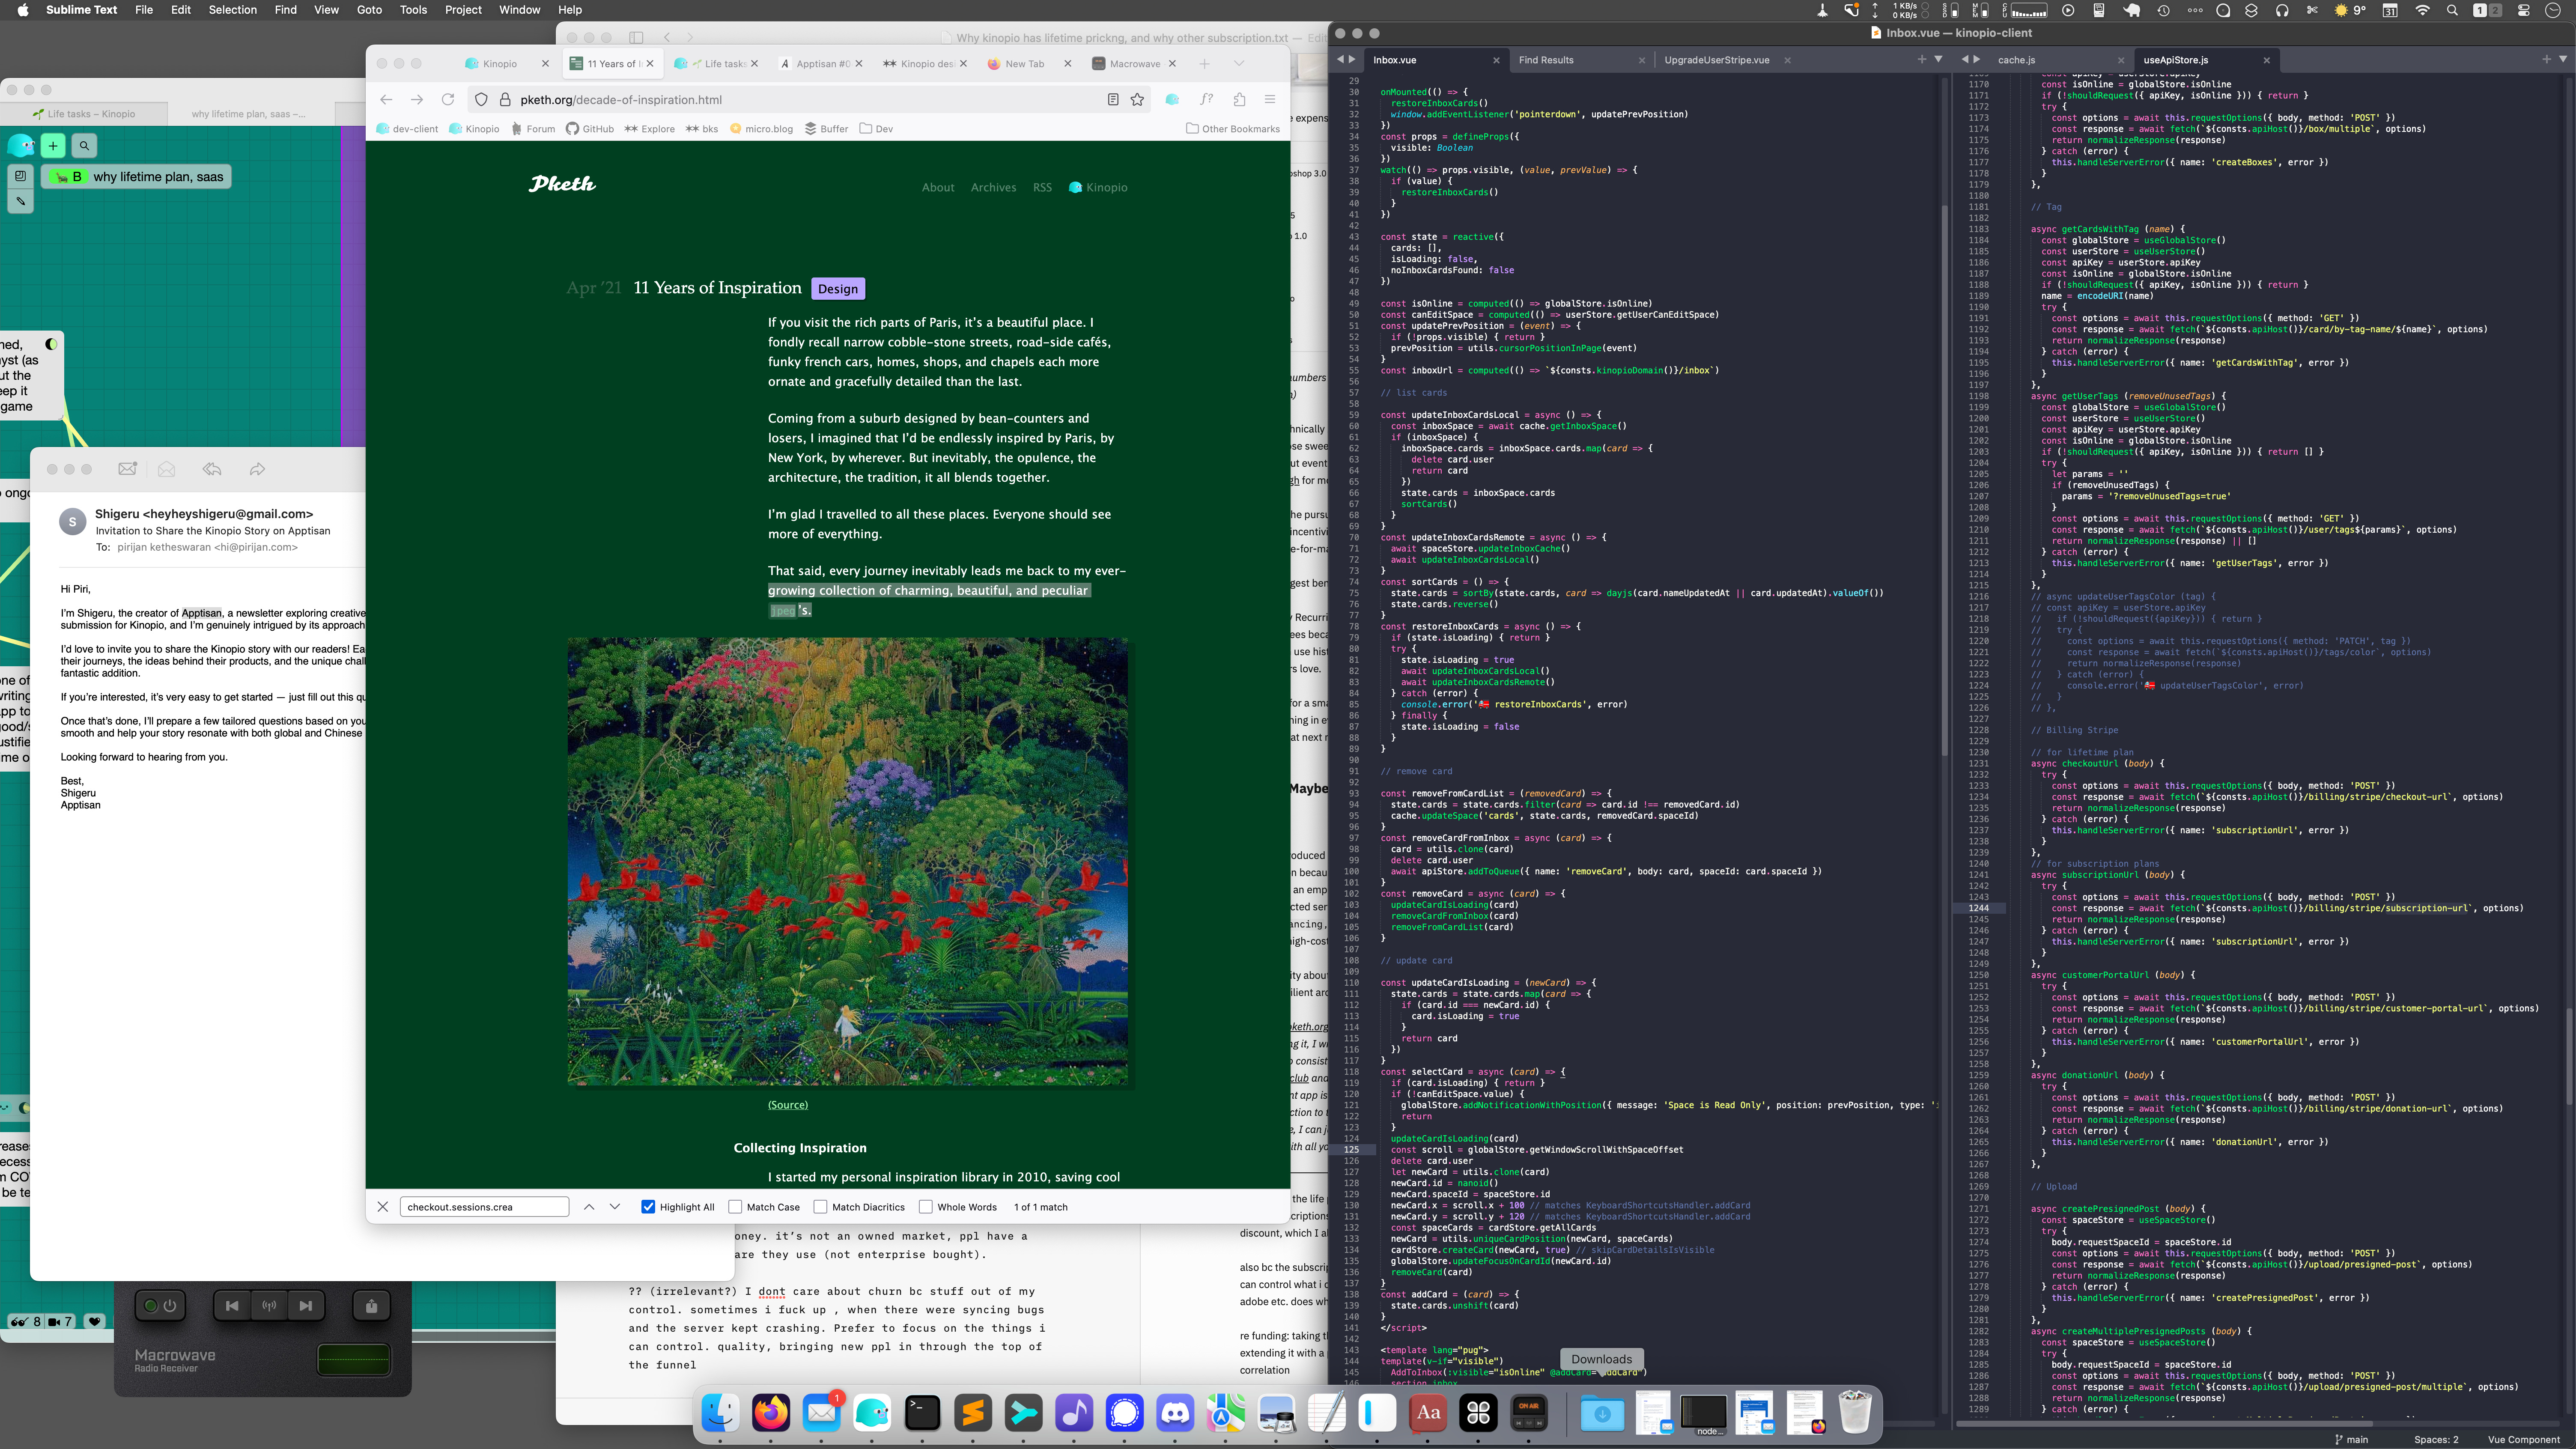
Task: Click the shield tracking protection icon
Action: (481, 100)
